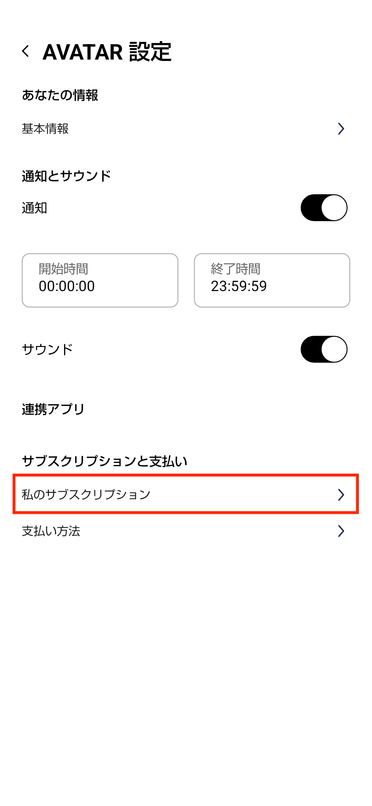Disable the サウンド toggle
This screenshot has width=372, height=806.
324,349
